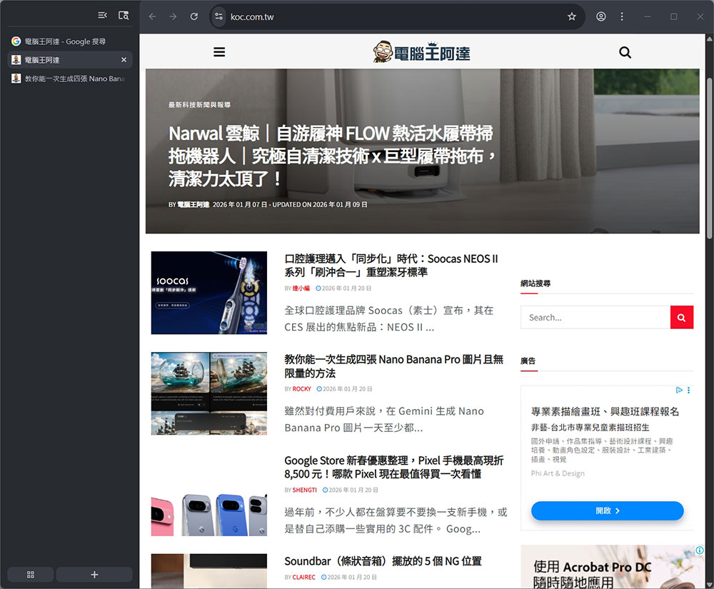Image resolution: width=714 pixels, height=589 pixels.
Task: Open the site hamburger menu
Action: (219, 52)
